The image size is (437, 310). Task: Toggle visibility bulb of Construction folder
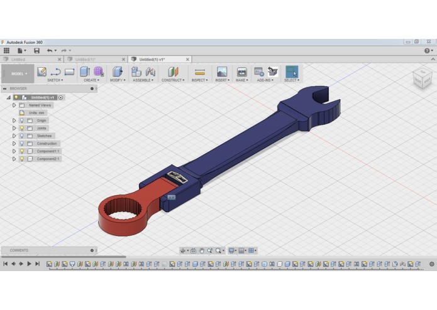pyautogui.click(x=22, y=144)
